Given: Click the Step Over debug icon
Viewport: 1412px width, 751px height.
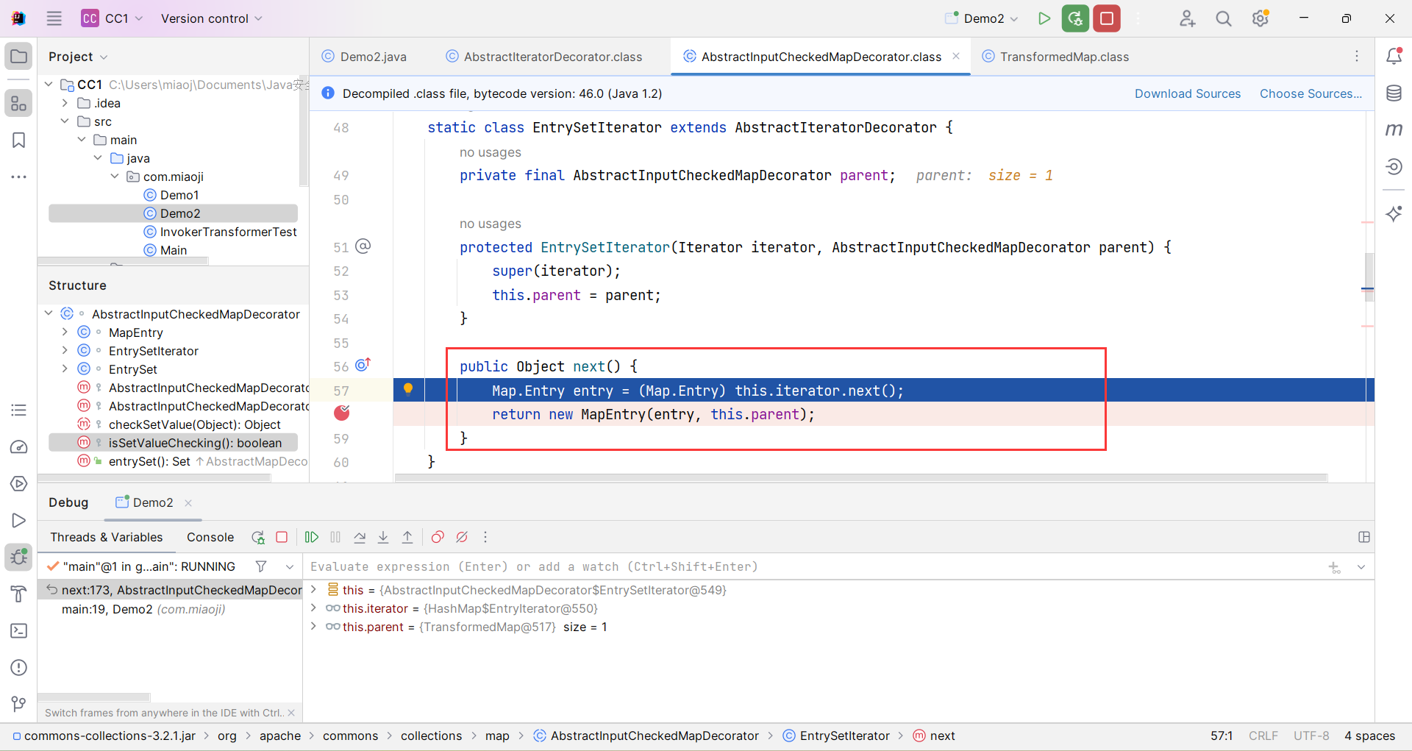Looking at the screenshot, I should pyautogui.click(x=360, y=538).
